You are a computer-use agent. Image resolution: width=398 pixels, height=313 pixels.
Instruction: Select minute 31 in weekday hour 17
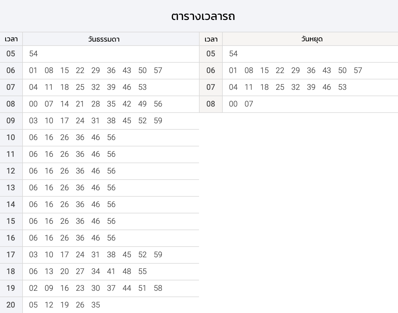96,255
